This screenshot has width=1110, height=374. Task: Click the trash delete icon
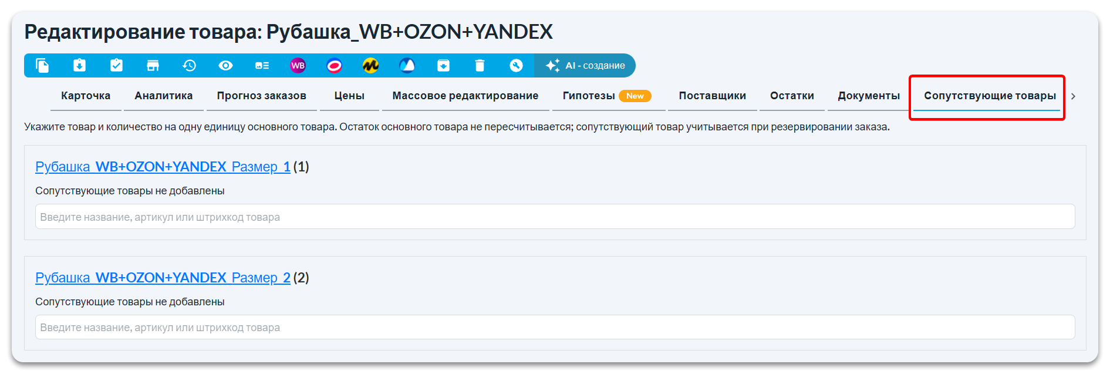coord(480,66)
